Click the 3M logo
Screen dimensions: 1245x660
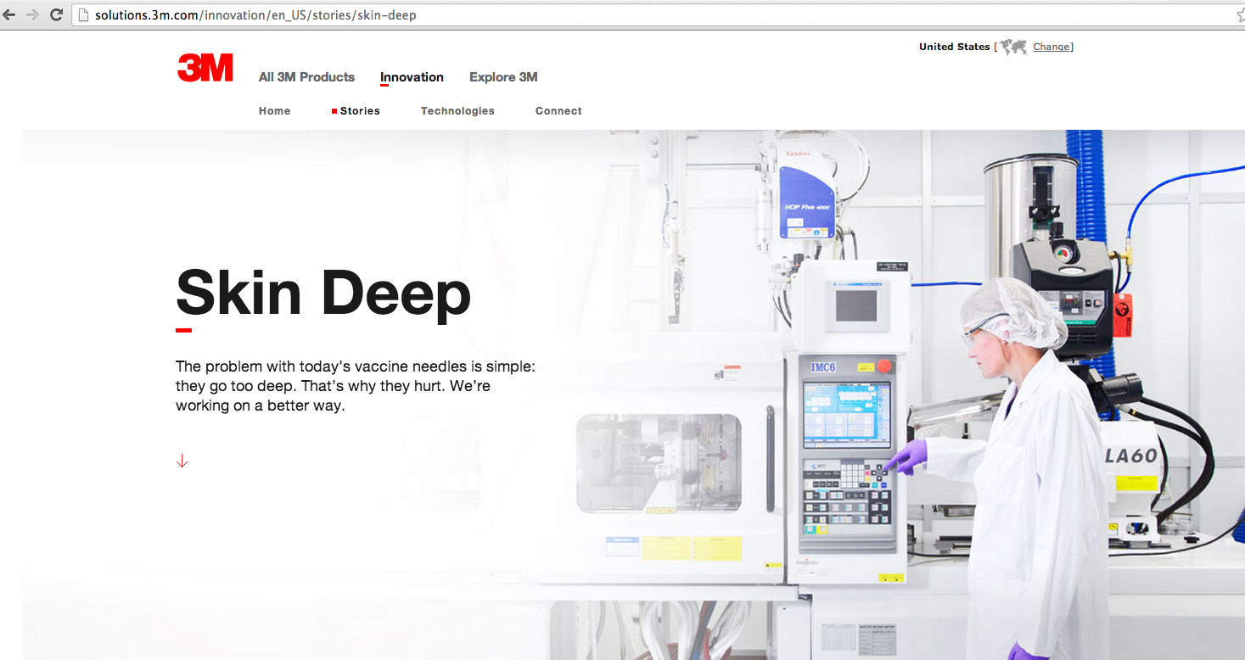205,68
